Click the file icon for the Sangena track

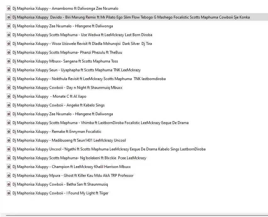(9, 61)
